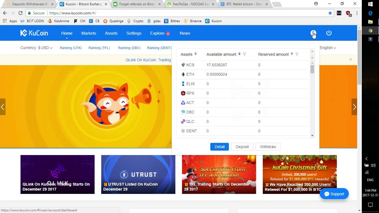Click the power logout icon

click(x=329, y=33)
